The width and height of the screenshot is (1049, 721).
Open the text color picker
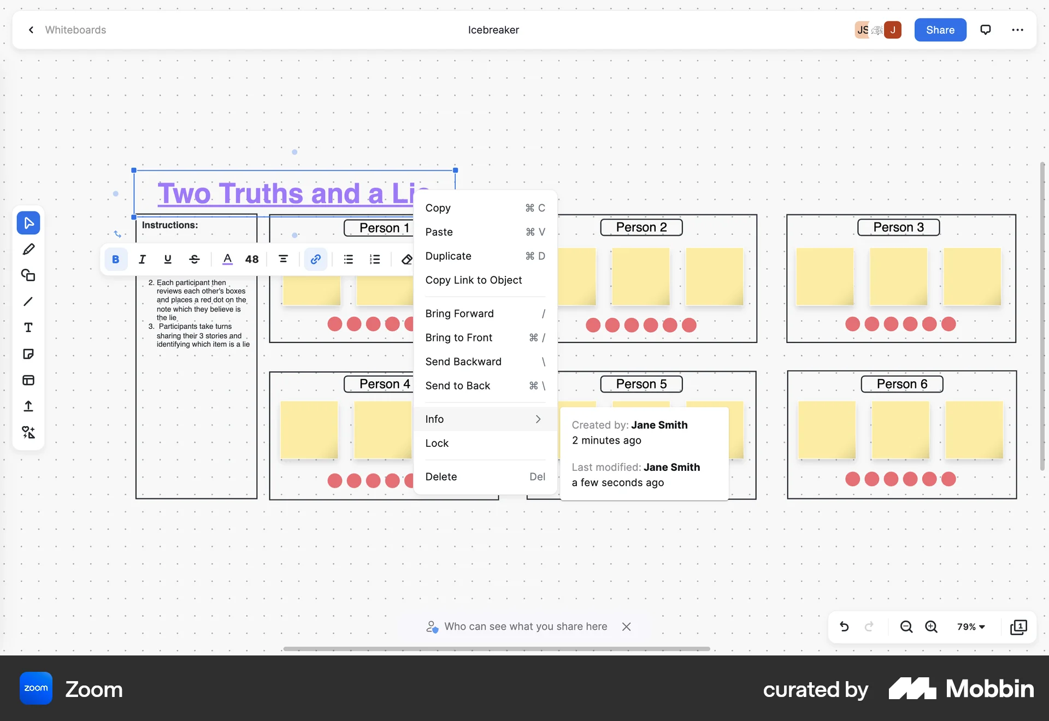(x=227, y=259)
